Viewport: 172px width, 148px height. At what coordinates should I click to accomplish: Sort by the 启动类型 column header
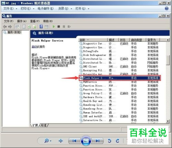pos(138,40)
